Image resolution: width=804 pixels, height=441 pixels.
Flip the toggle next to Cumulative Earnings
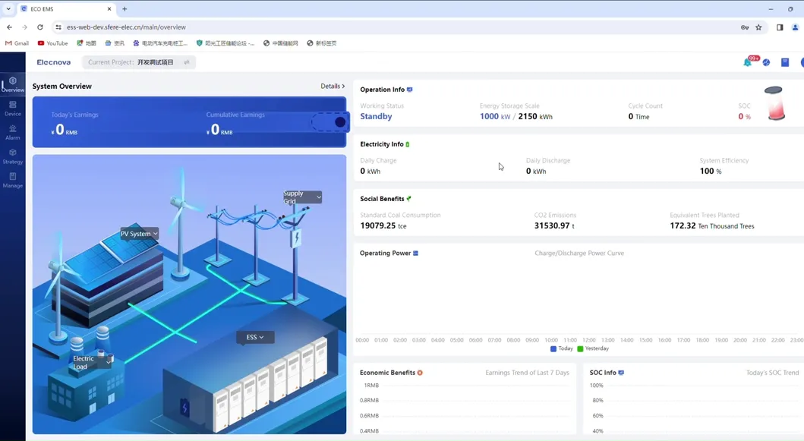[x=329, y=121]
